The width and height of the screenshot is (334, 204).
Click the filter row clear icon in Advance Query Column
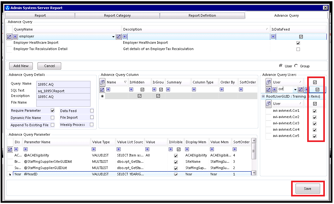point(102,90)
